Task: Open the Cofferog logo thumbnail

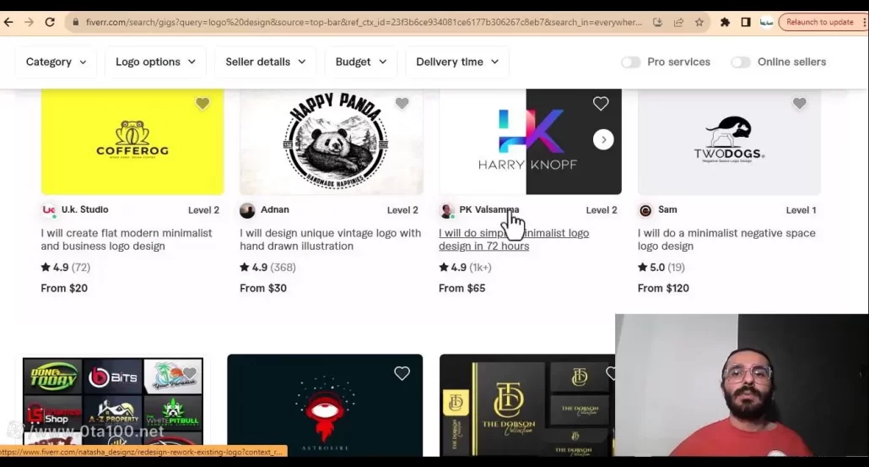Action: [132, 141]
